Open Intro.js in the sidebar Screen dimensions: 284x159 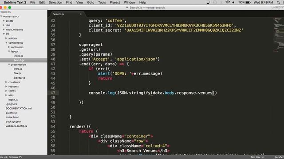point(18,69)
